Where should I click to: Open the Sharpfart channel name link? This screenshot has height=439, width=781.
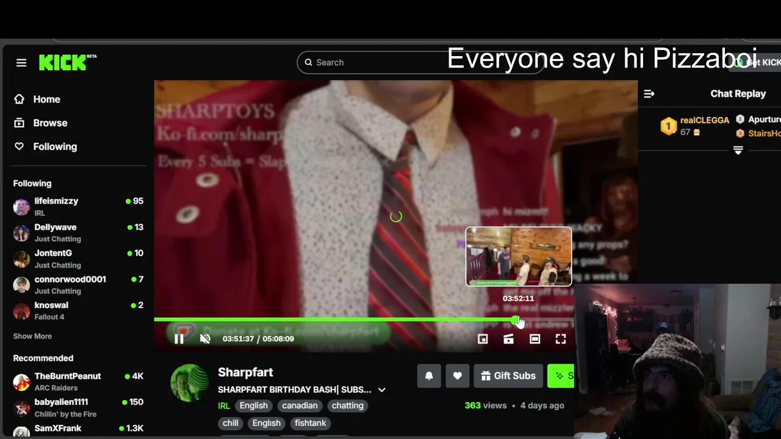point(245,372)
